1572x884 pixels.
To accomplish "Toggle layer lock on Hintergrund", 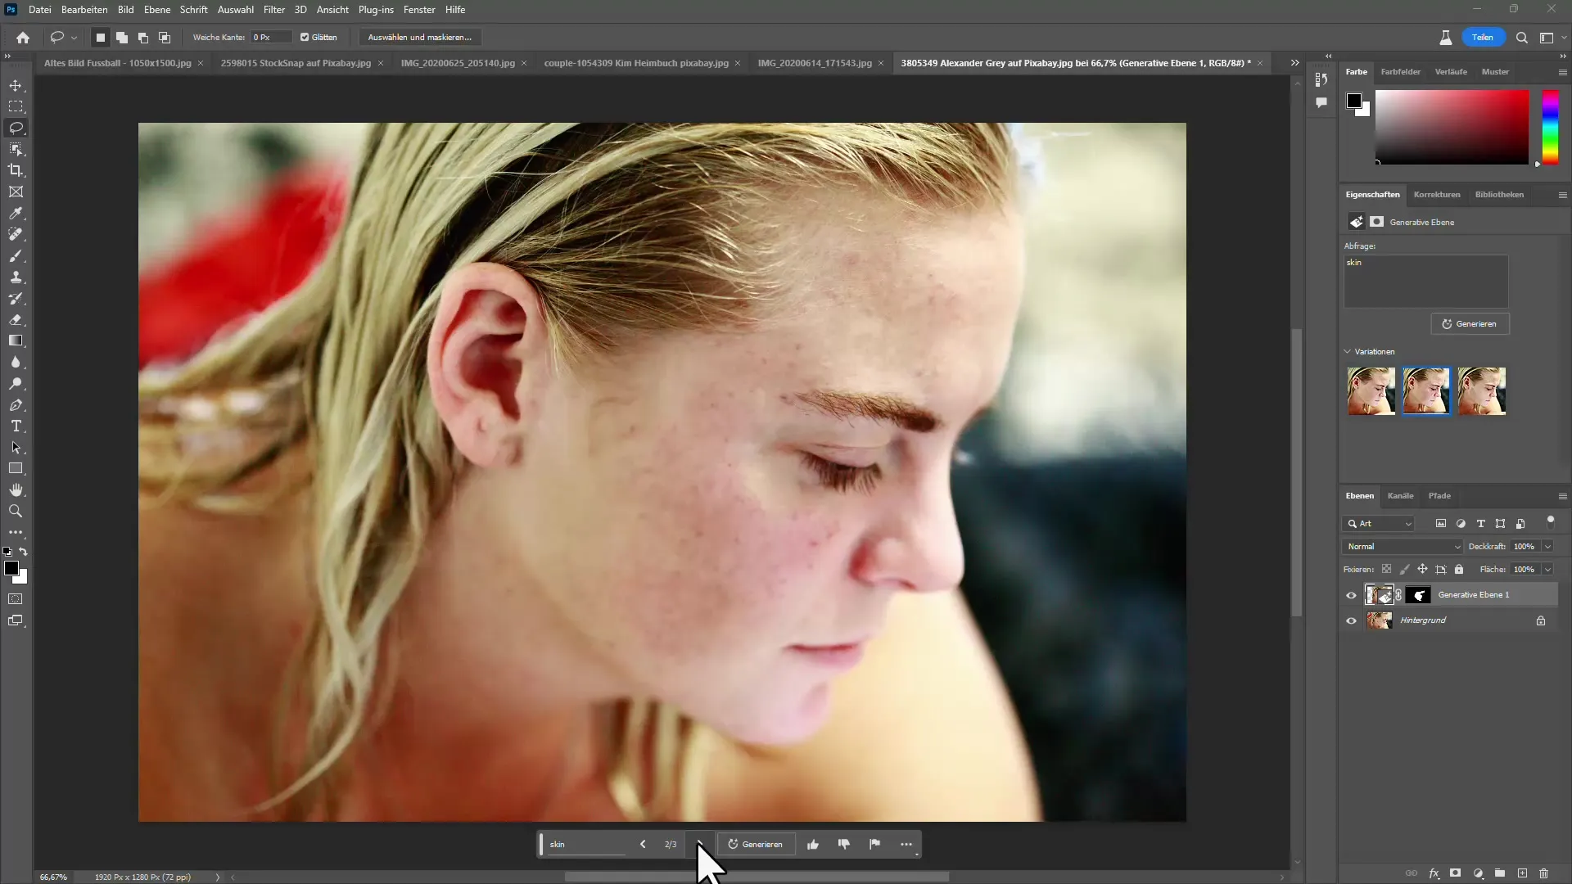I will tap(1543, 620).
